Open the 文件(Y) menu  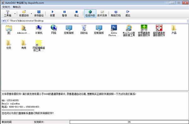6,7
